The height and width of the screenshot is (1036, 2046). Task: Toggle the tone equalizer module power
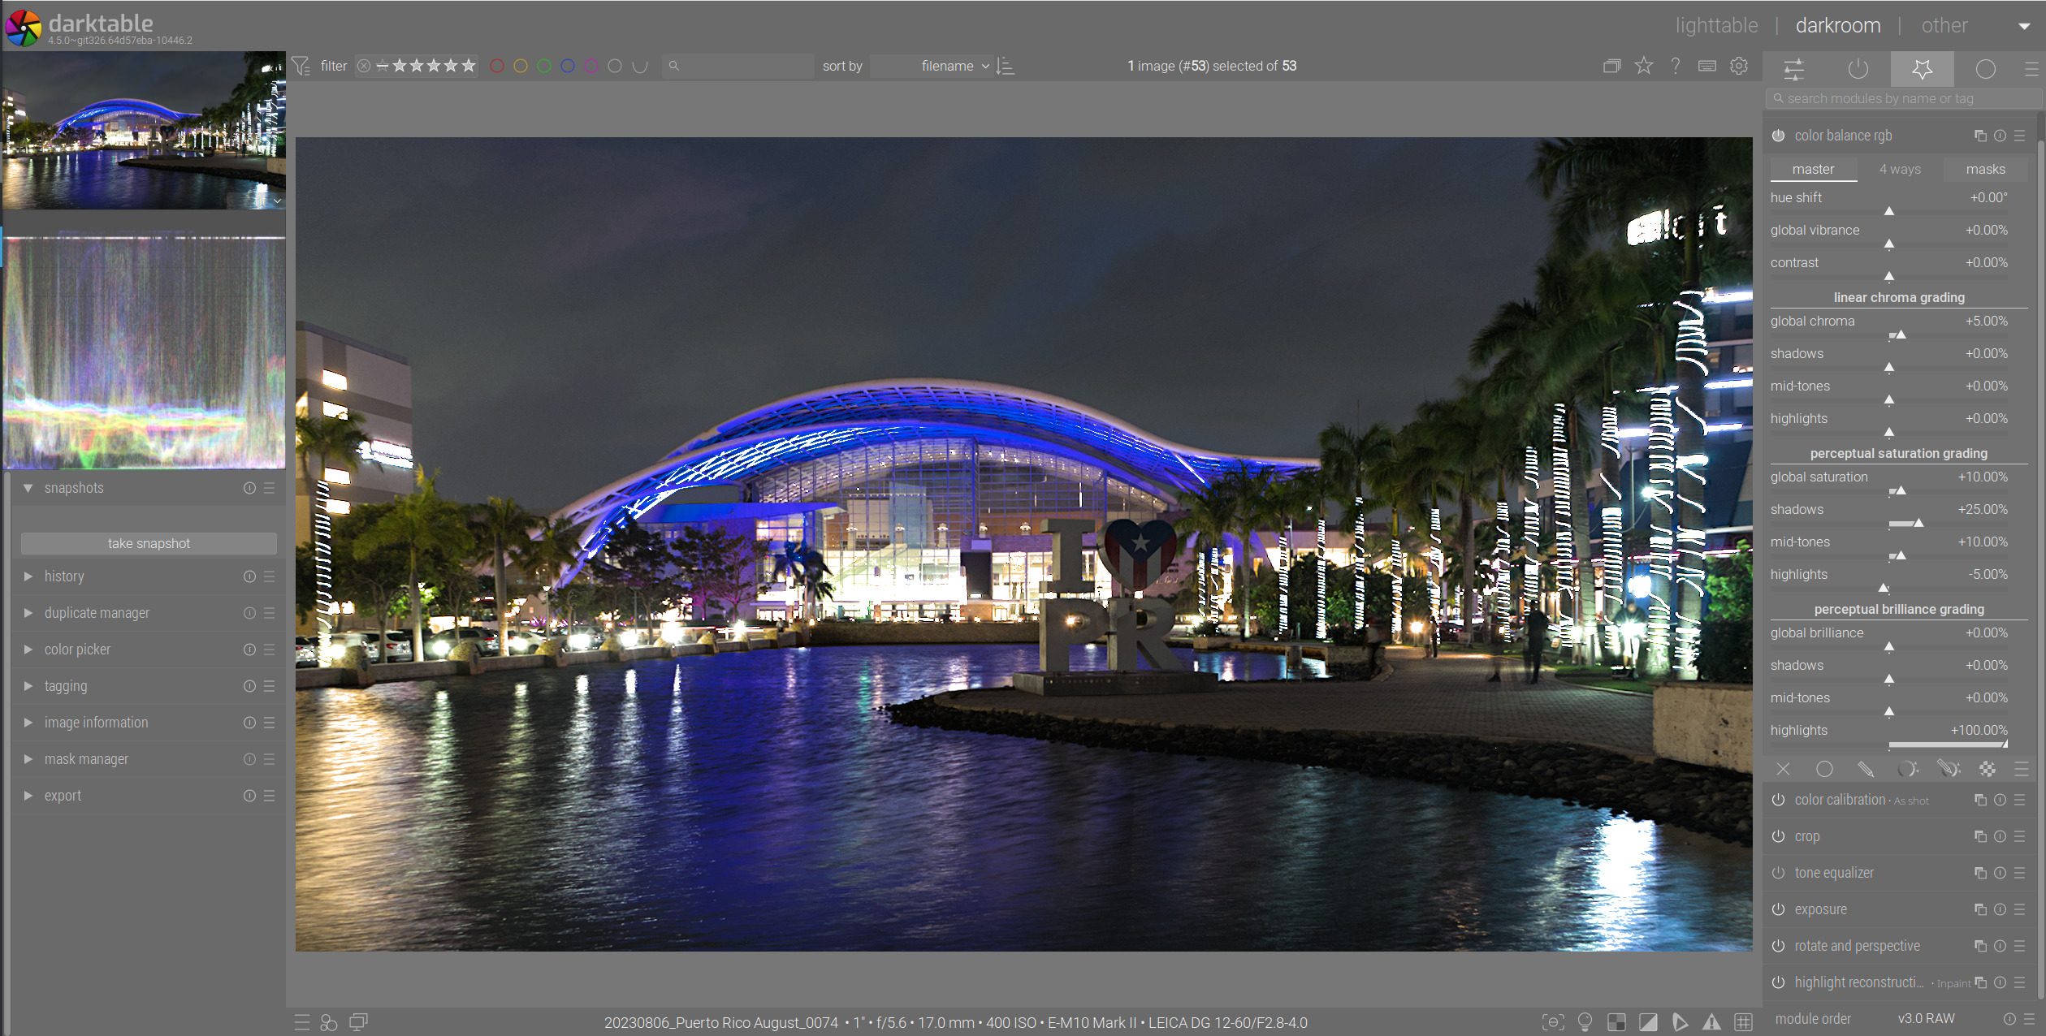coord(1778,873)
